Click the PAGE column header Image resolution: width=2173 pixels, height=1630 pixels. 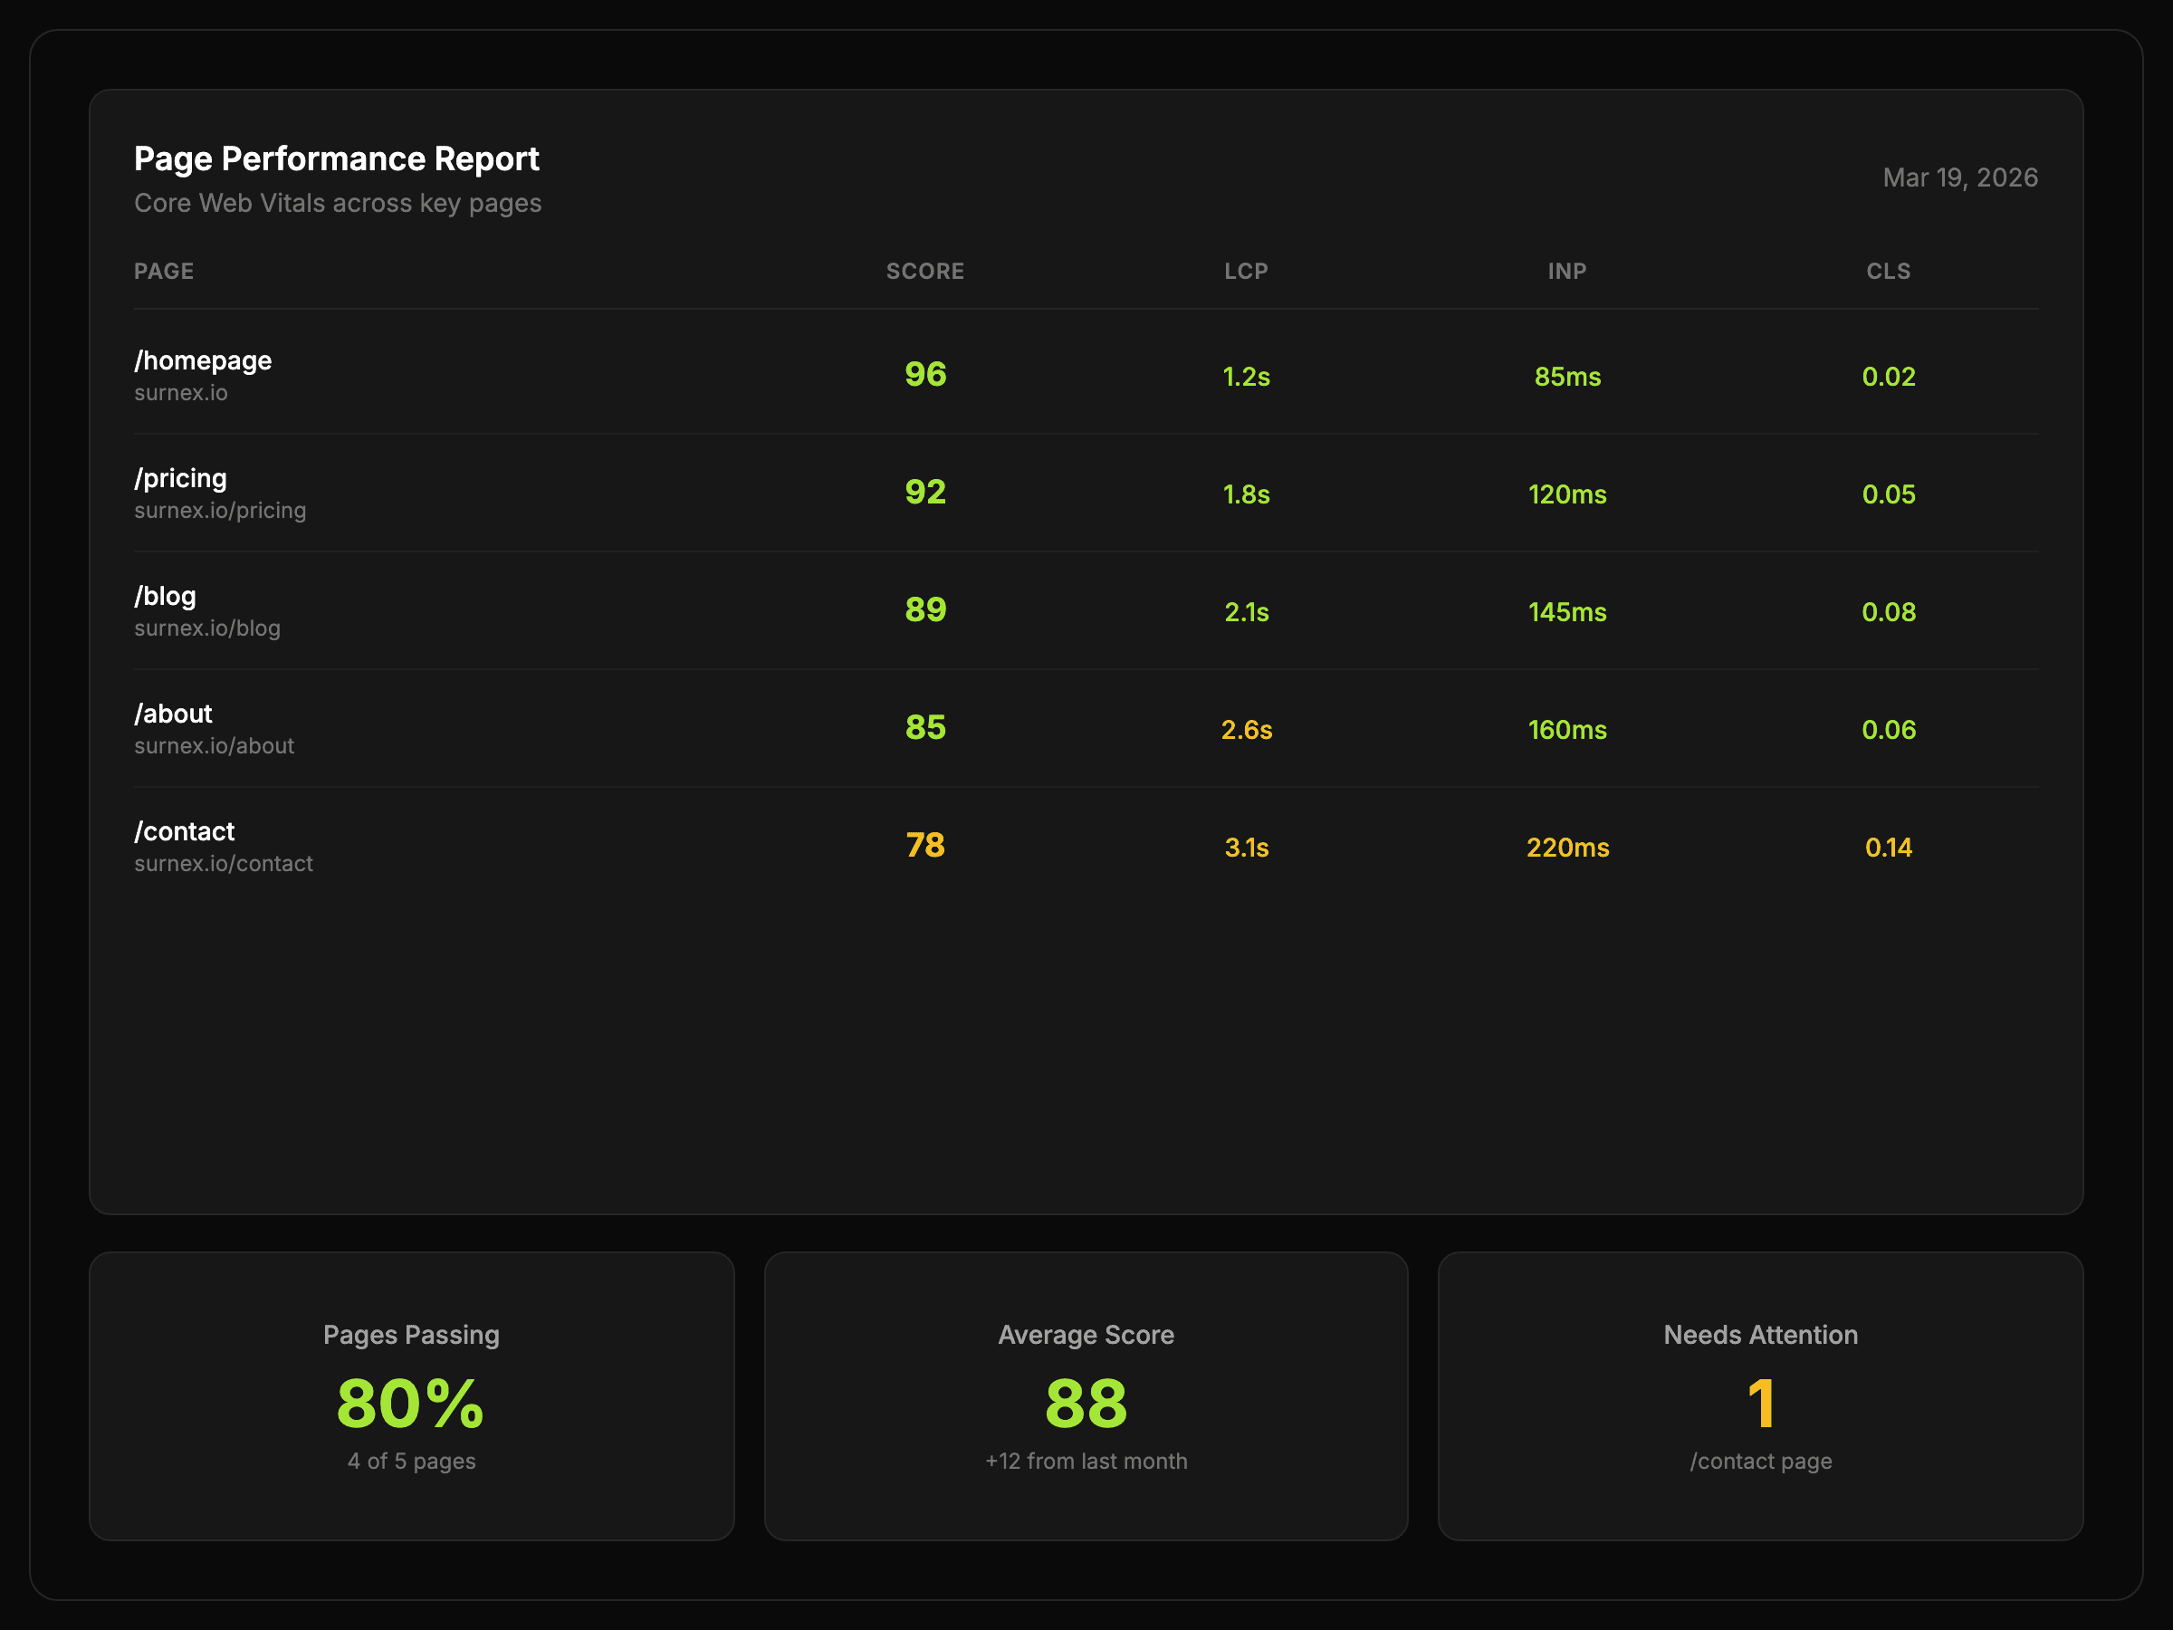tap(164, 271)
